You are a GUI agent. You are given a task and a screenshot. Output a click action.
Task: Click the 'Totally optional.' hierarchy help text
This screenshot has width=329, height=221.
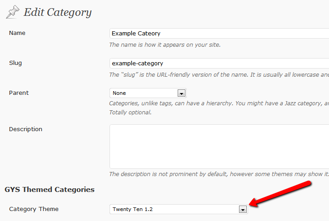(130, 113)
